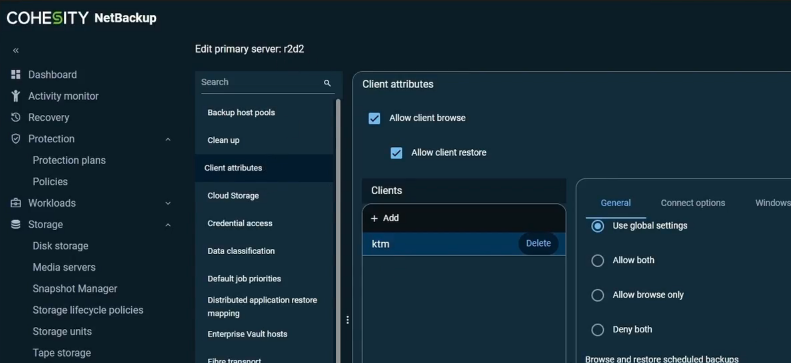Image resolution: width=791 pixels, height=363 pixels.
Task: Click the Protection shield icon
Action: [x=16, y=139]
